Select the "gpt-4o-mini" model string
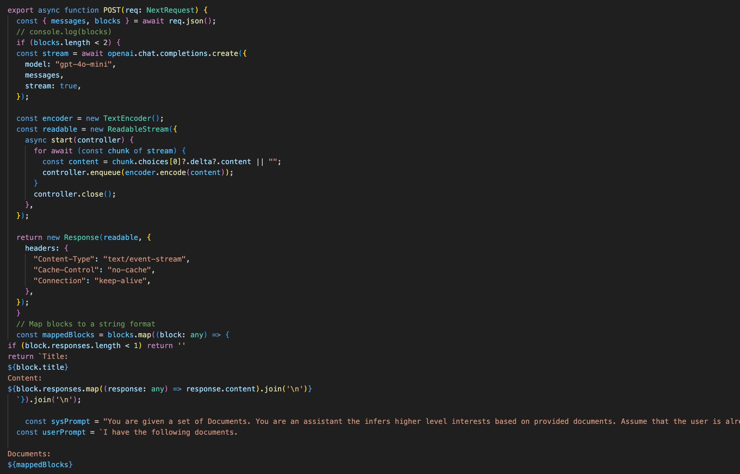Viewport: 740px width, 474px height. click(x=83, y=64)
